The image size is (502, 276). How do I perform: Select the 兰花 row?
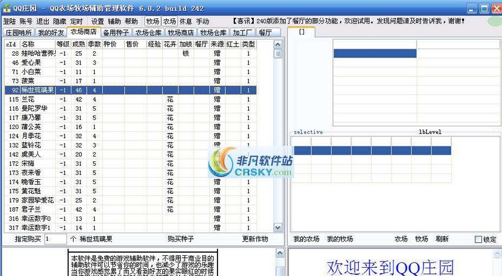pos(131,100)
